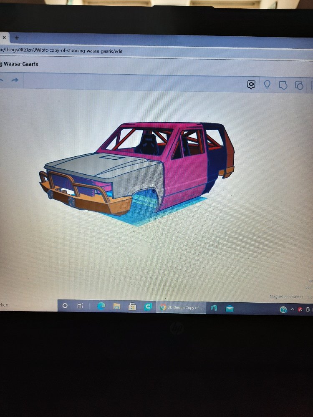Open File Explorer from the taskbar
The image size is (313, 417).
tap(117, 307)
